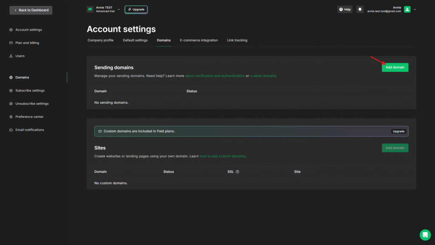Open the chat support widget icon
The image size is (435, 245).
(425, 235)
